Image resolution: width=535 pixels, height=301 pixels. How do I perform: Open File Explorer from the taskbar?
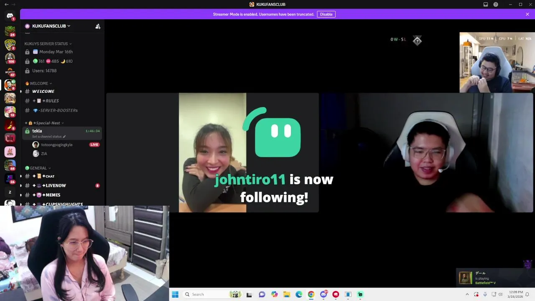[x=286, y=294]
